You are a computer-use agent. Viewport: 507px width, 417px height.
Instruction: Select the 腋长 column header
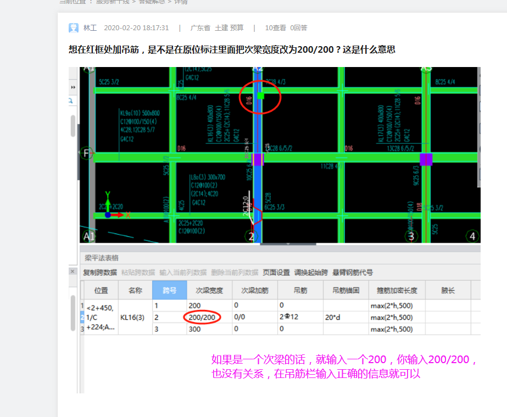tap(448, 290)
